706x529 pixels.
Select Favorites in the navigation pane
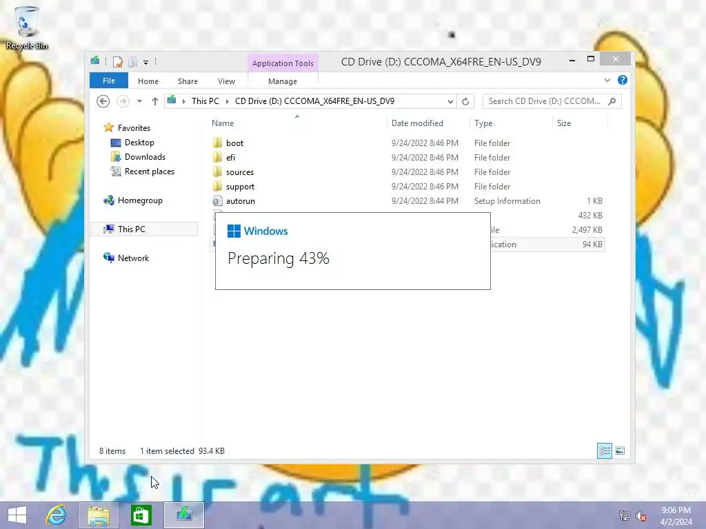(134, 127)
